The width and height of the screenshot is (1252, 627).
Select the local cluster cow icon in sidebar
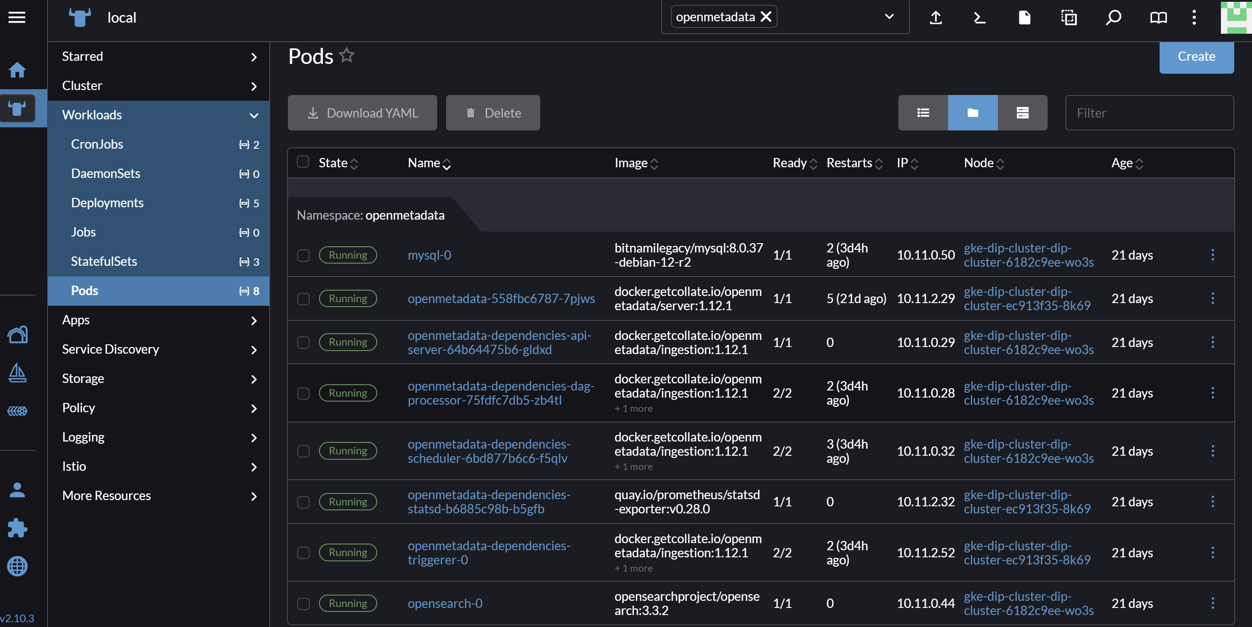[17, 108]
